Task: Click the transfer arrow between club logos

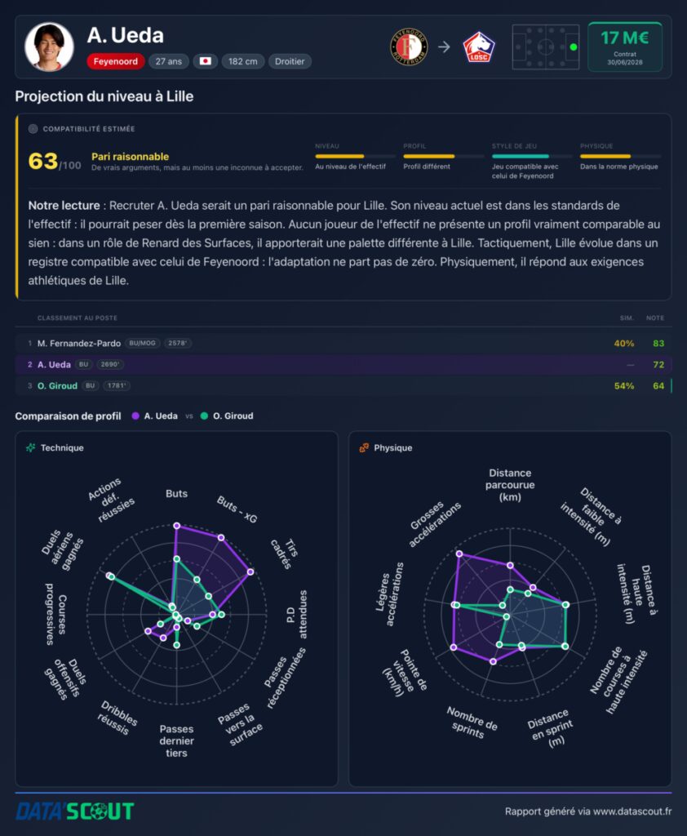Action: pyautogui.click(x=444, y=47)
